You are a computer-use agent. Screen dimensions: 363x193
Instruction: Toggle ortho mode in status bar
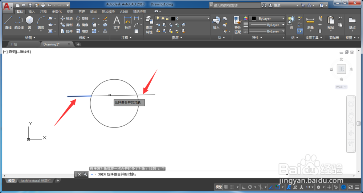tap(244, 187)
